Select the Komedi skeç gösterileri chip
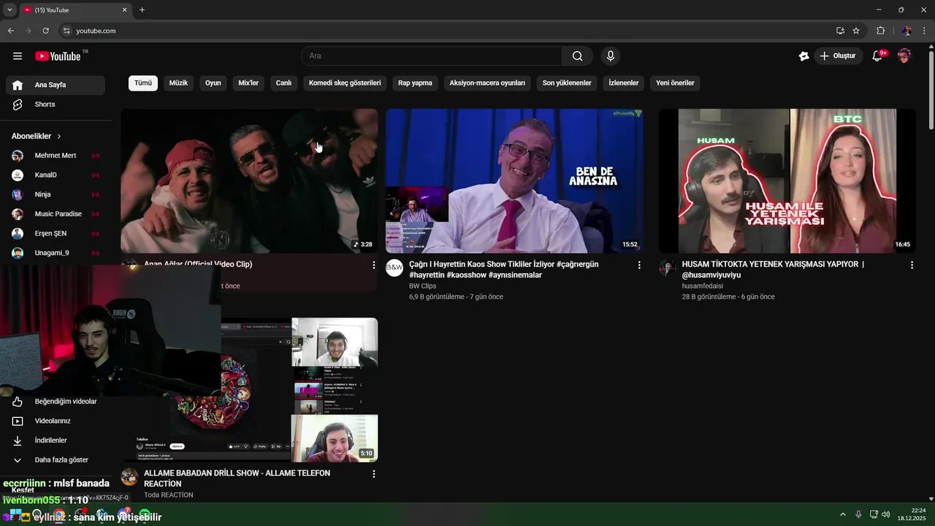Screen dimensions: 935x526 (345, 83)
